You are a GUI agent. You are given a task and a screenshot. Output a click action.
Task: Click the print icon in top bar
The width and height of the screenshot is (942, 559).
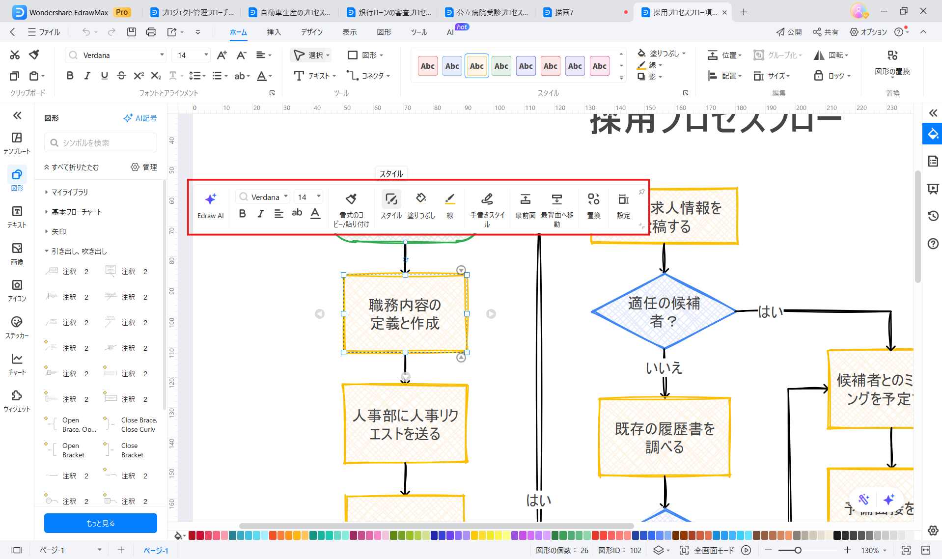(x=151, y=32)
